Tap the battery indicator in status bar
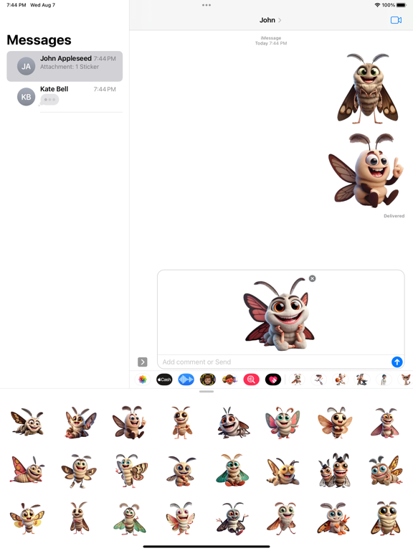Image resolution: width=413 pixels, height=551 pixels. pos(402,5)
